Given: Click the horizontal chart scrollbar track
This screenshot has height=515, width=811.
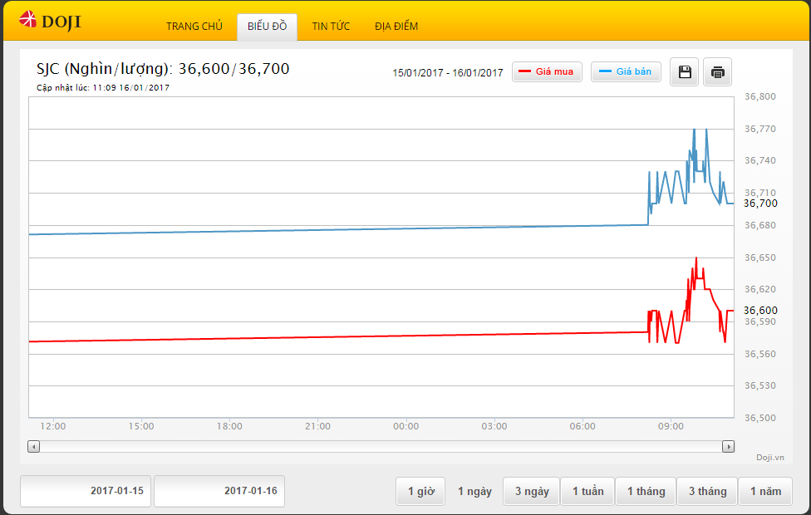Looking at the screenshot, I should (381, 446).
